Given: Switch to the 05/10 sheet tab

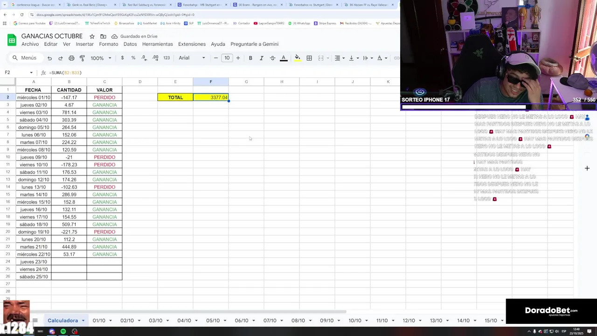Looking at the screenshot, I should click(x=213, y=321).
